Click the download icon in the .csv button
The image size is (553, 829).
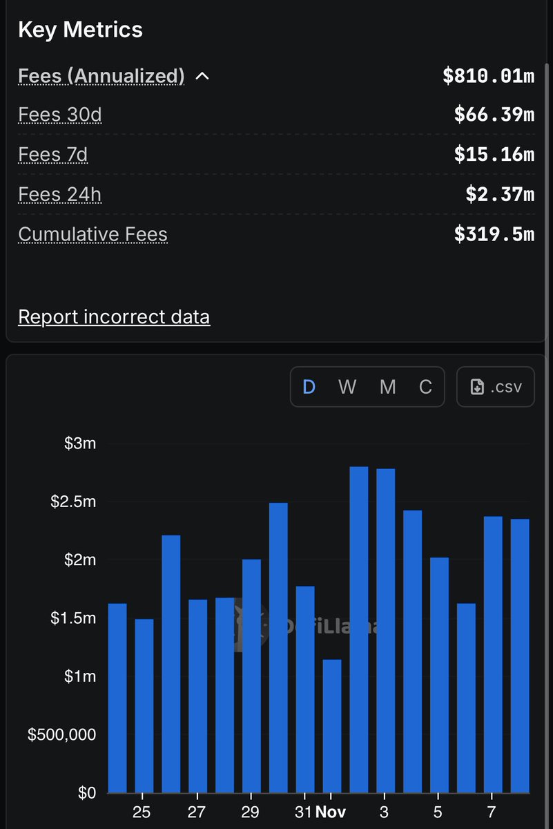click(x=477, y=387)
